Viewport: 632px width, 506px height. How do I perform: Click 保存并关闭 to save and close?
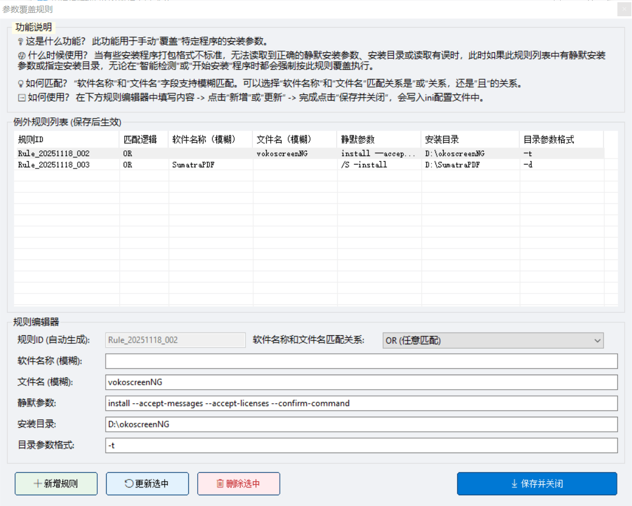click(536, 484)
